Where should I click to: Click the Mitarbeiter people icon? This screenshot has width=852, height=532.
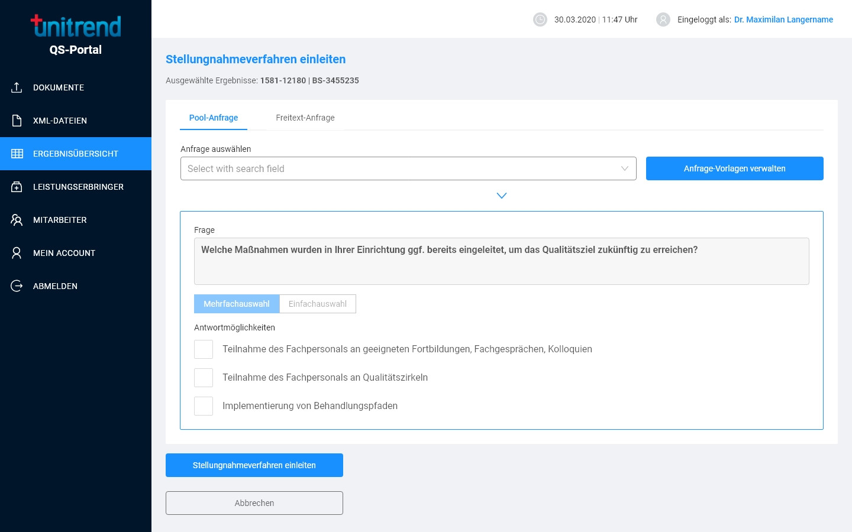coord(17,220)
